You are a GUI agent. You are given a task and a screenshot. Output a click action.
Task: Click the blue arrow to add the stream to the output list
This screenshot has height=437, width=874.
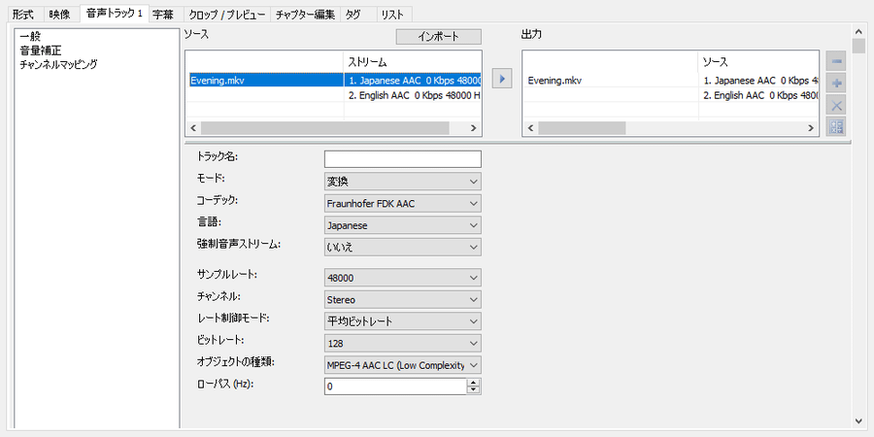click(x=502, y=80)
